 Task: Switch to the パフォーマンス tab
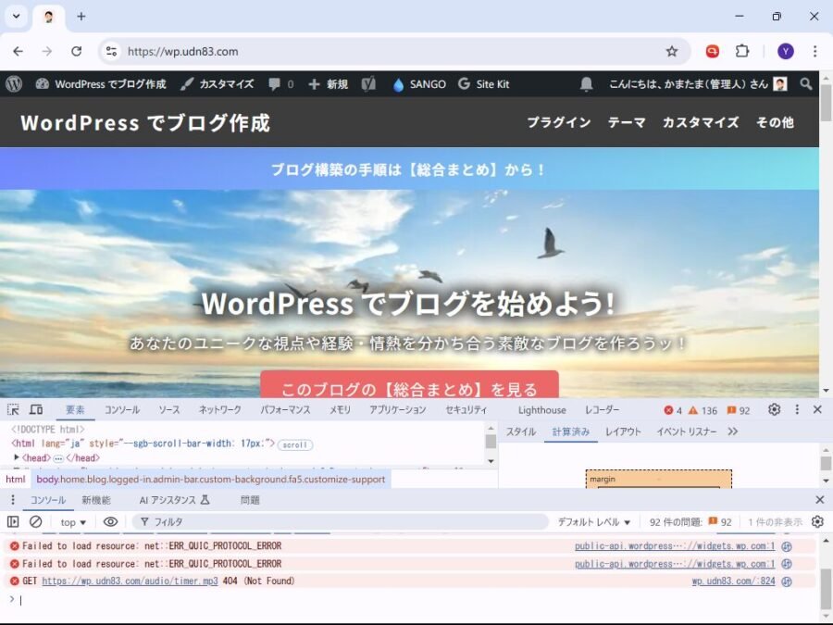285,410
